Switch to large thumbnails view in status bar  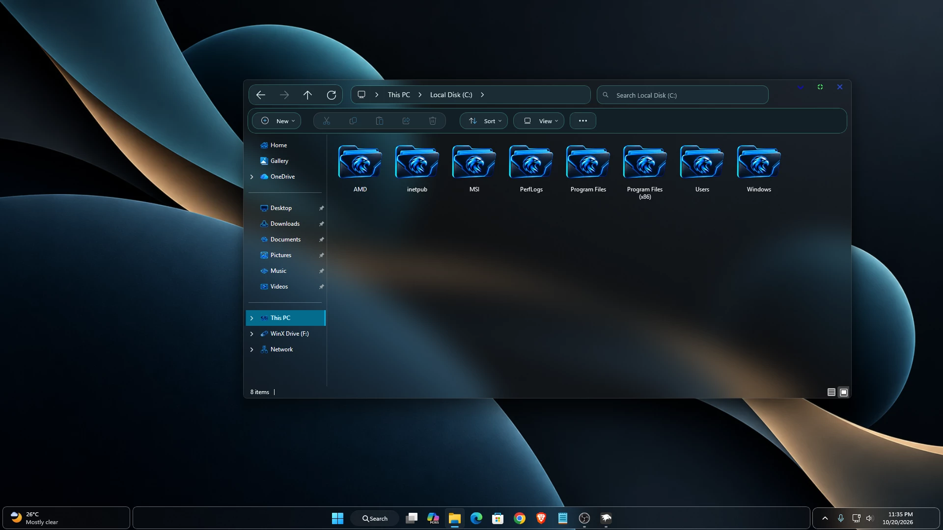click(844, 393)
